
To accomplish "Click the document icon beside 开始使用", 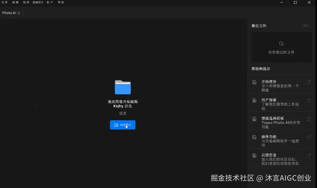I will (x=254, y=82).
